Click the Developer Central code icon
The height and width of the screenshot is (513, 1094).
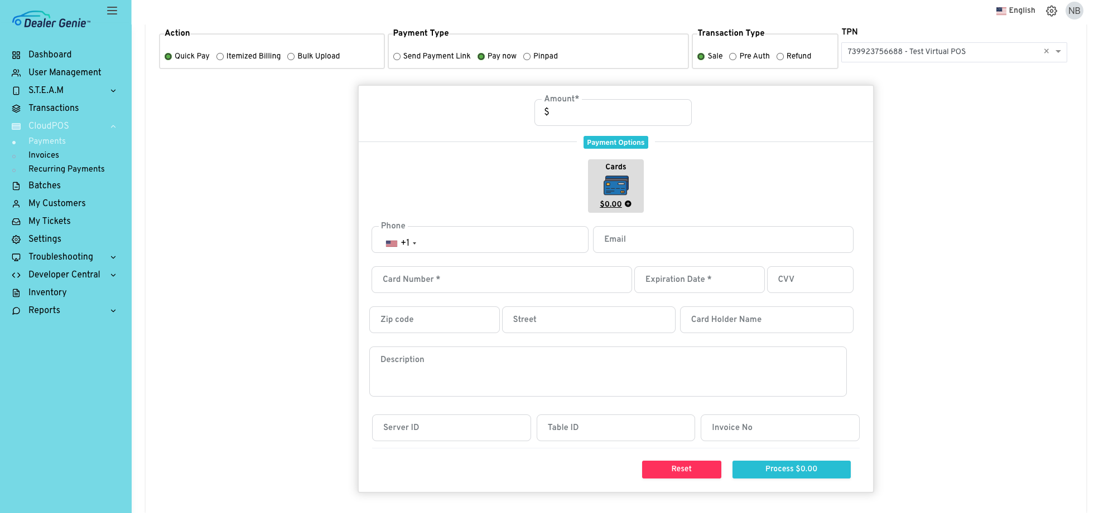click(x=16, y=275)
